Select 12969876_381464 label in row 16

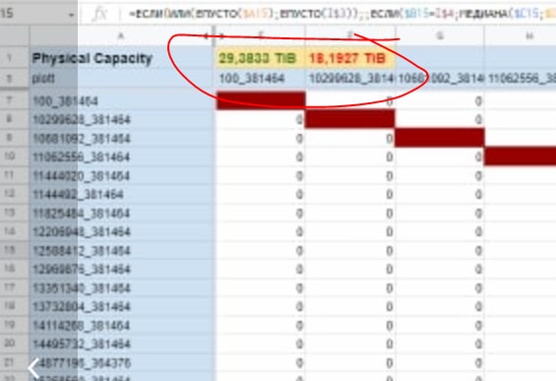click(x=122, y=269)
